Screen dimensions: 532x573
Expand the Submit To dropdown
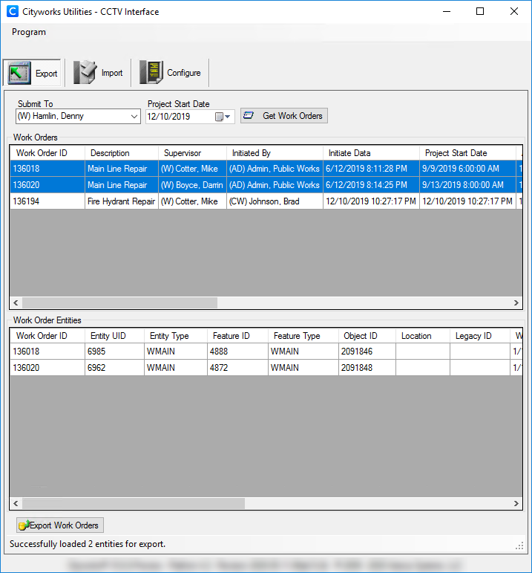click(x=134, y=117)
